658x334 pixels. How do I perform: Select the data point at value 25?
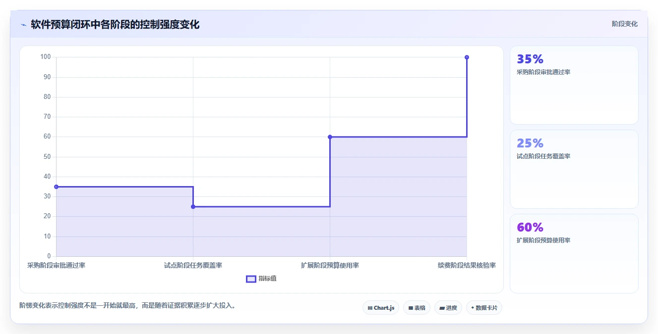tap(193, 206)
